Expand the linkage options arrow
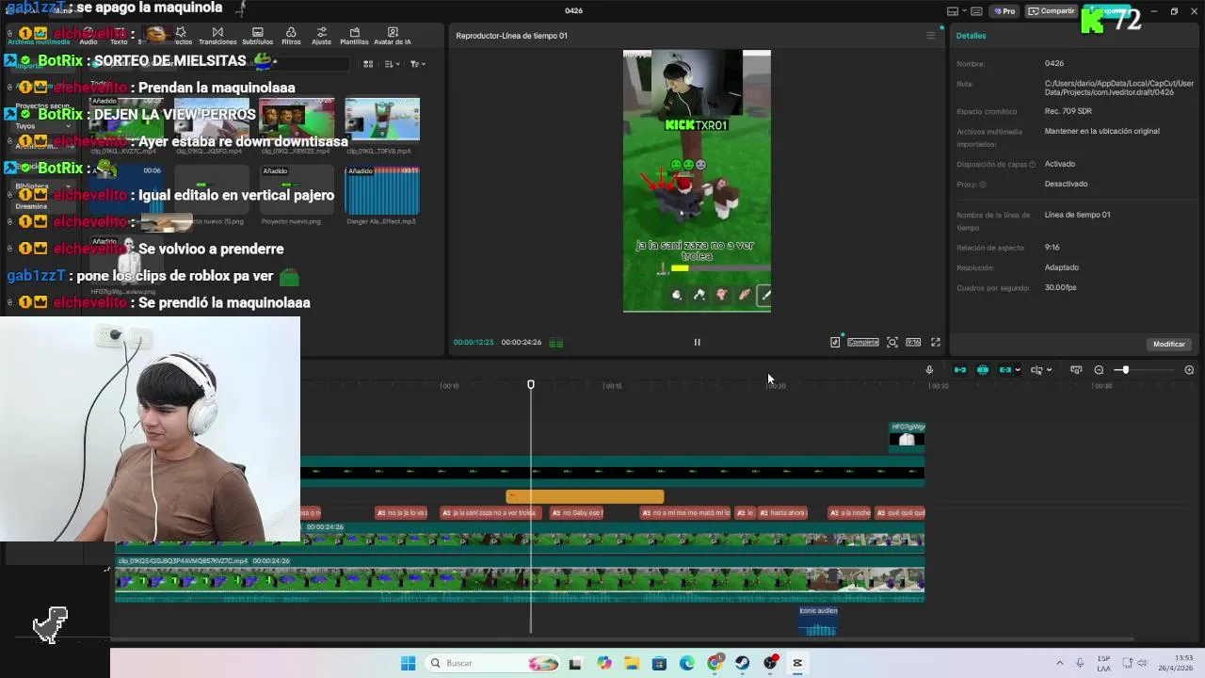Screen dimensions: 1205x678 (1018, 370)
